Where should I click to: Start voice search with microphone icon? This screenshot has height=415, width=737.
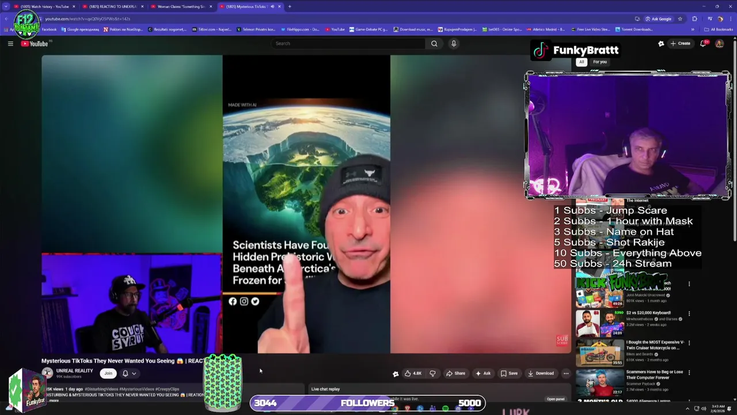tap(454, 43)
